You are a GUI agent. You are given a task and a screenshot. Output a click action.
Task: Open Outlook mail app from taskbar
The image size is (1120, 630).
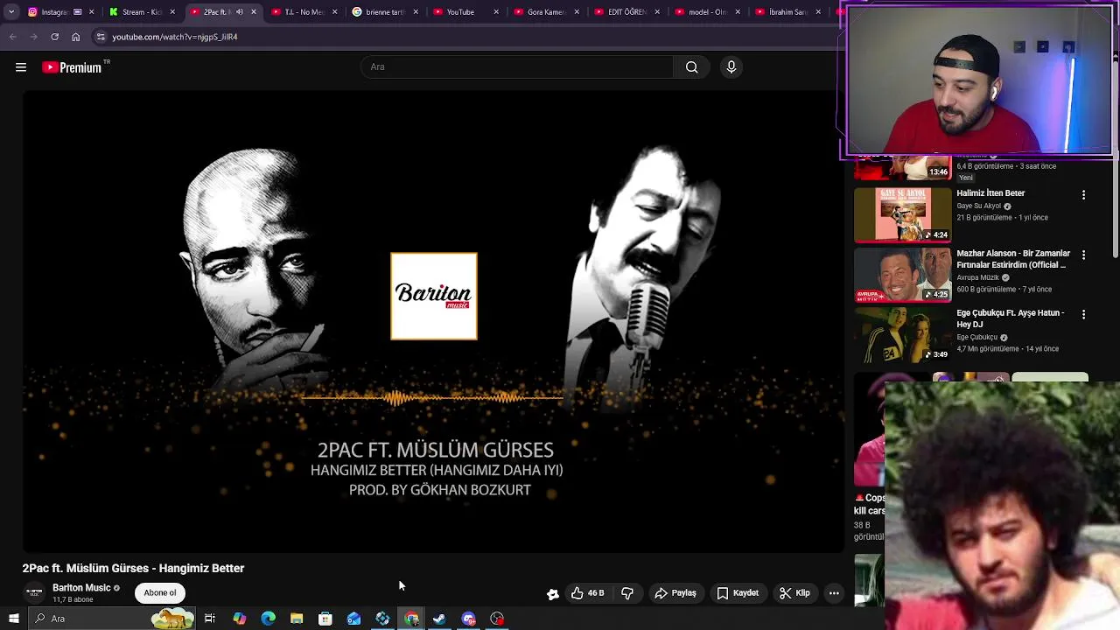(353, 619)
